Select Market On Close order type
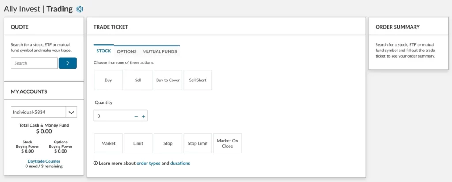 pos(227,143)
